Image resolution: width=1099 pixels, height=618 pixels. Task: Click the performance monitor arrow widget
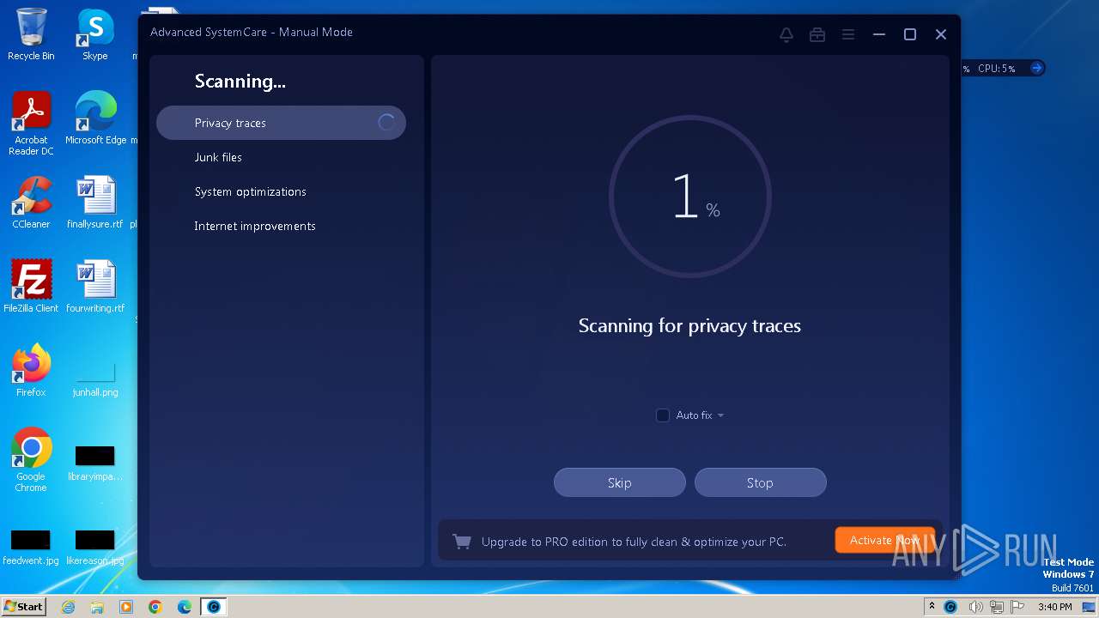(x=1036, y=68)
